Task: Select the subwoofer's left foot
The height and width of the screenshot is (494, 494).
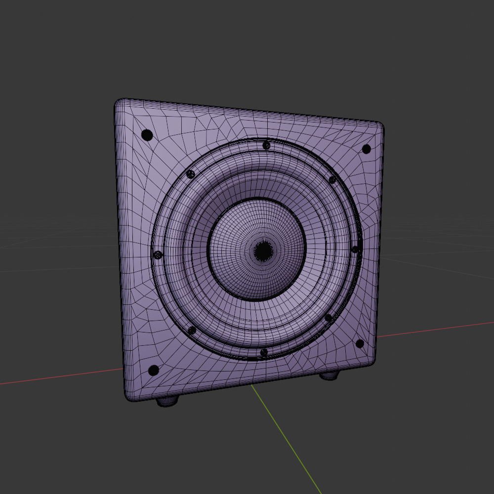Action: pyautogui.click(x=167, y=401)
